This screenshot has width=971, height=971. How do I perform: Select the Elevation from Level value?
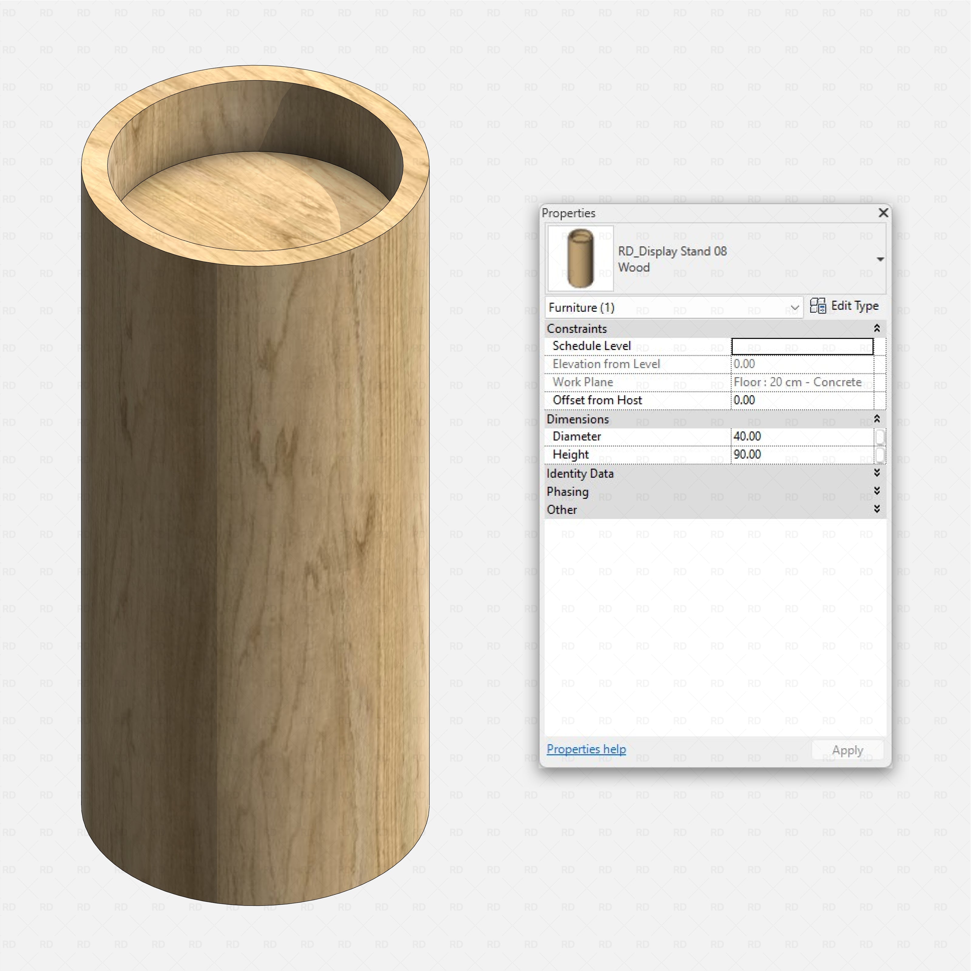[x=802, y=364]
